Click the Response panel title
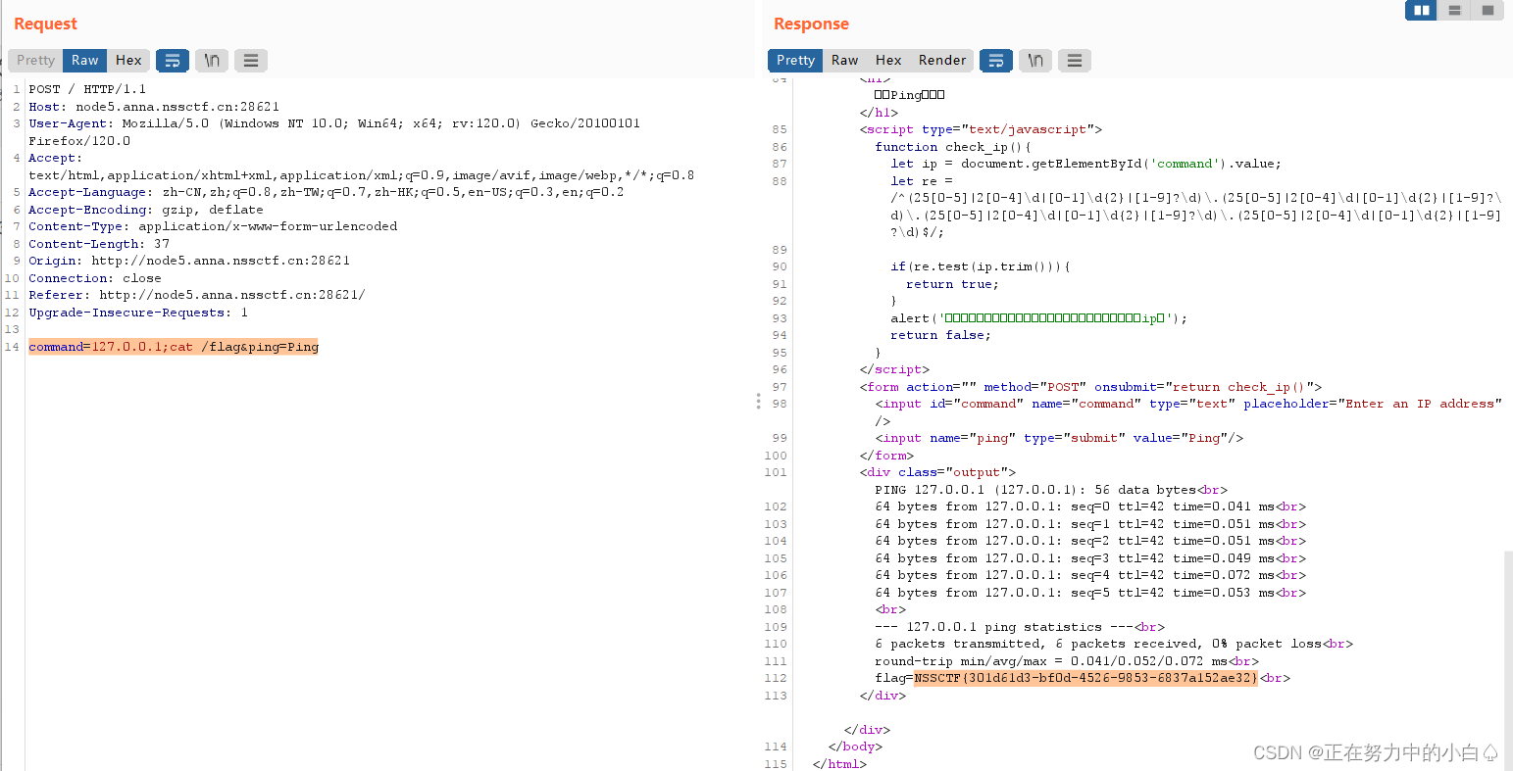This screenshot has width=1513, height=771. pyautogui.click(x=811, y=24)
